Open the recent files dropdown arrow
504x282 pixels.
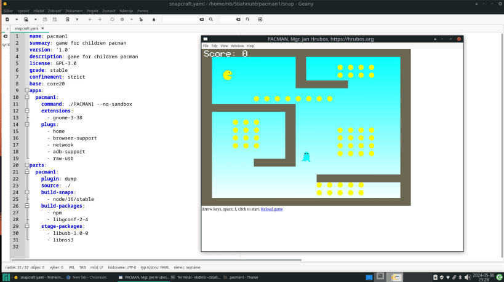(x=35, y=19)
